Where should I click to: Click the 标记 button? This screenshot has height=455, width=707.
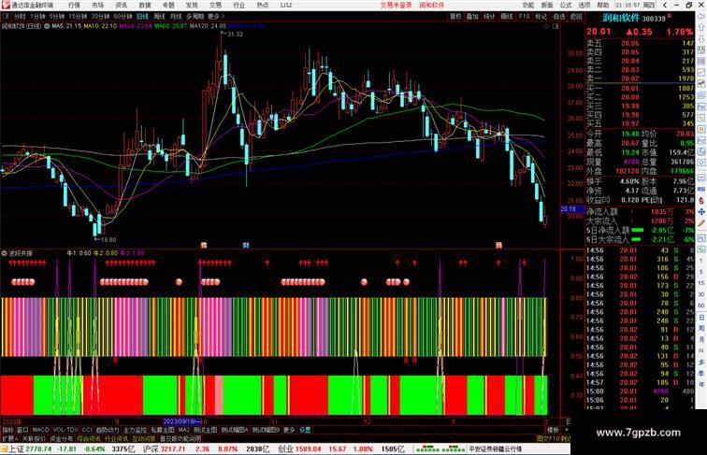click(541, 16)
